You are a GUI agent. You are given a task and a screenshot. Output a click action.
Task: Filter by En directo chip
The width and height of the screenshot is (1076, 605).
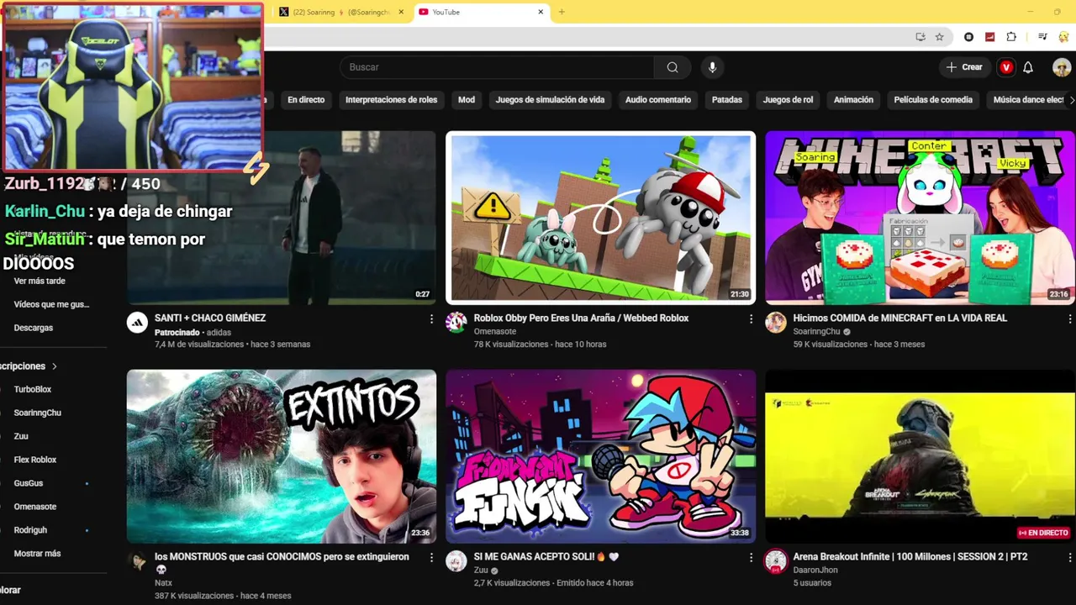click(306, 100)
